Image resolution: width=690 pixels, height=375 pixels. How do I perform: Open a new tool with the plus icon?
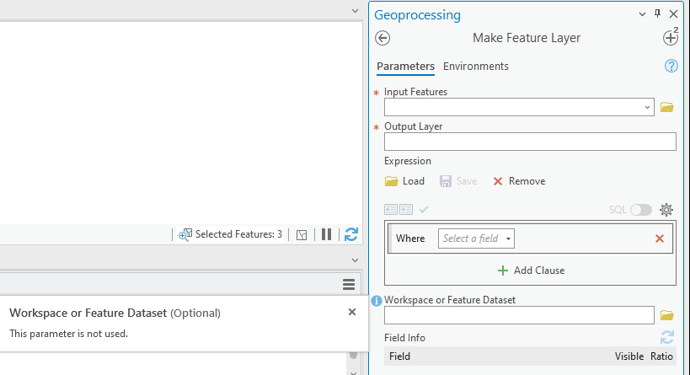tap(671, 38)
